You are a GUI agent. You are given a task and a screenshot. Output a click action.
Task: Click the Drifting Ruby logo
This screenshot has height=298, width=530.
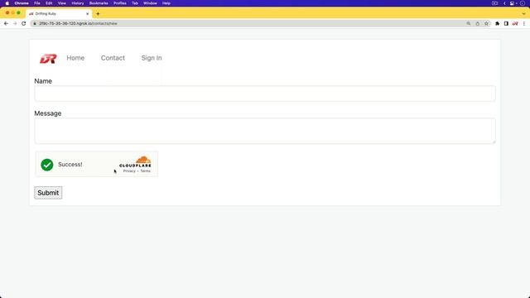coord(48,59)
